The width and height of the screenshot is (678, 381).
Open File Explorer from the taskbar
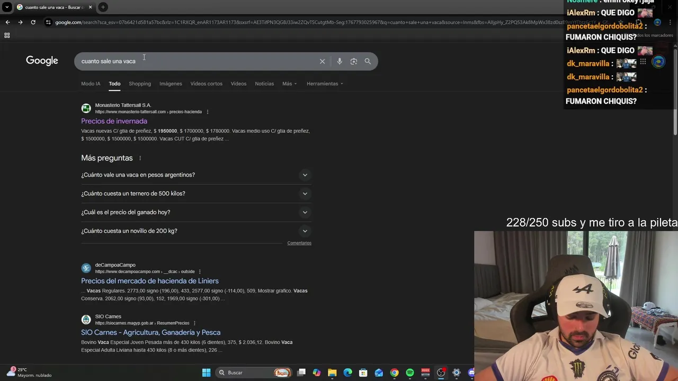click(x=332, y=373)
